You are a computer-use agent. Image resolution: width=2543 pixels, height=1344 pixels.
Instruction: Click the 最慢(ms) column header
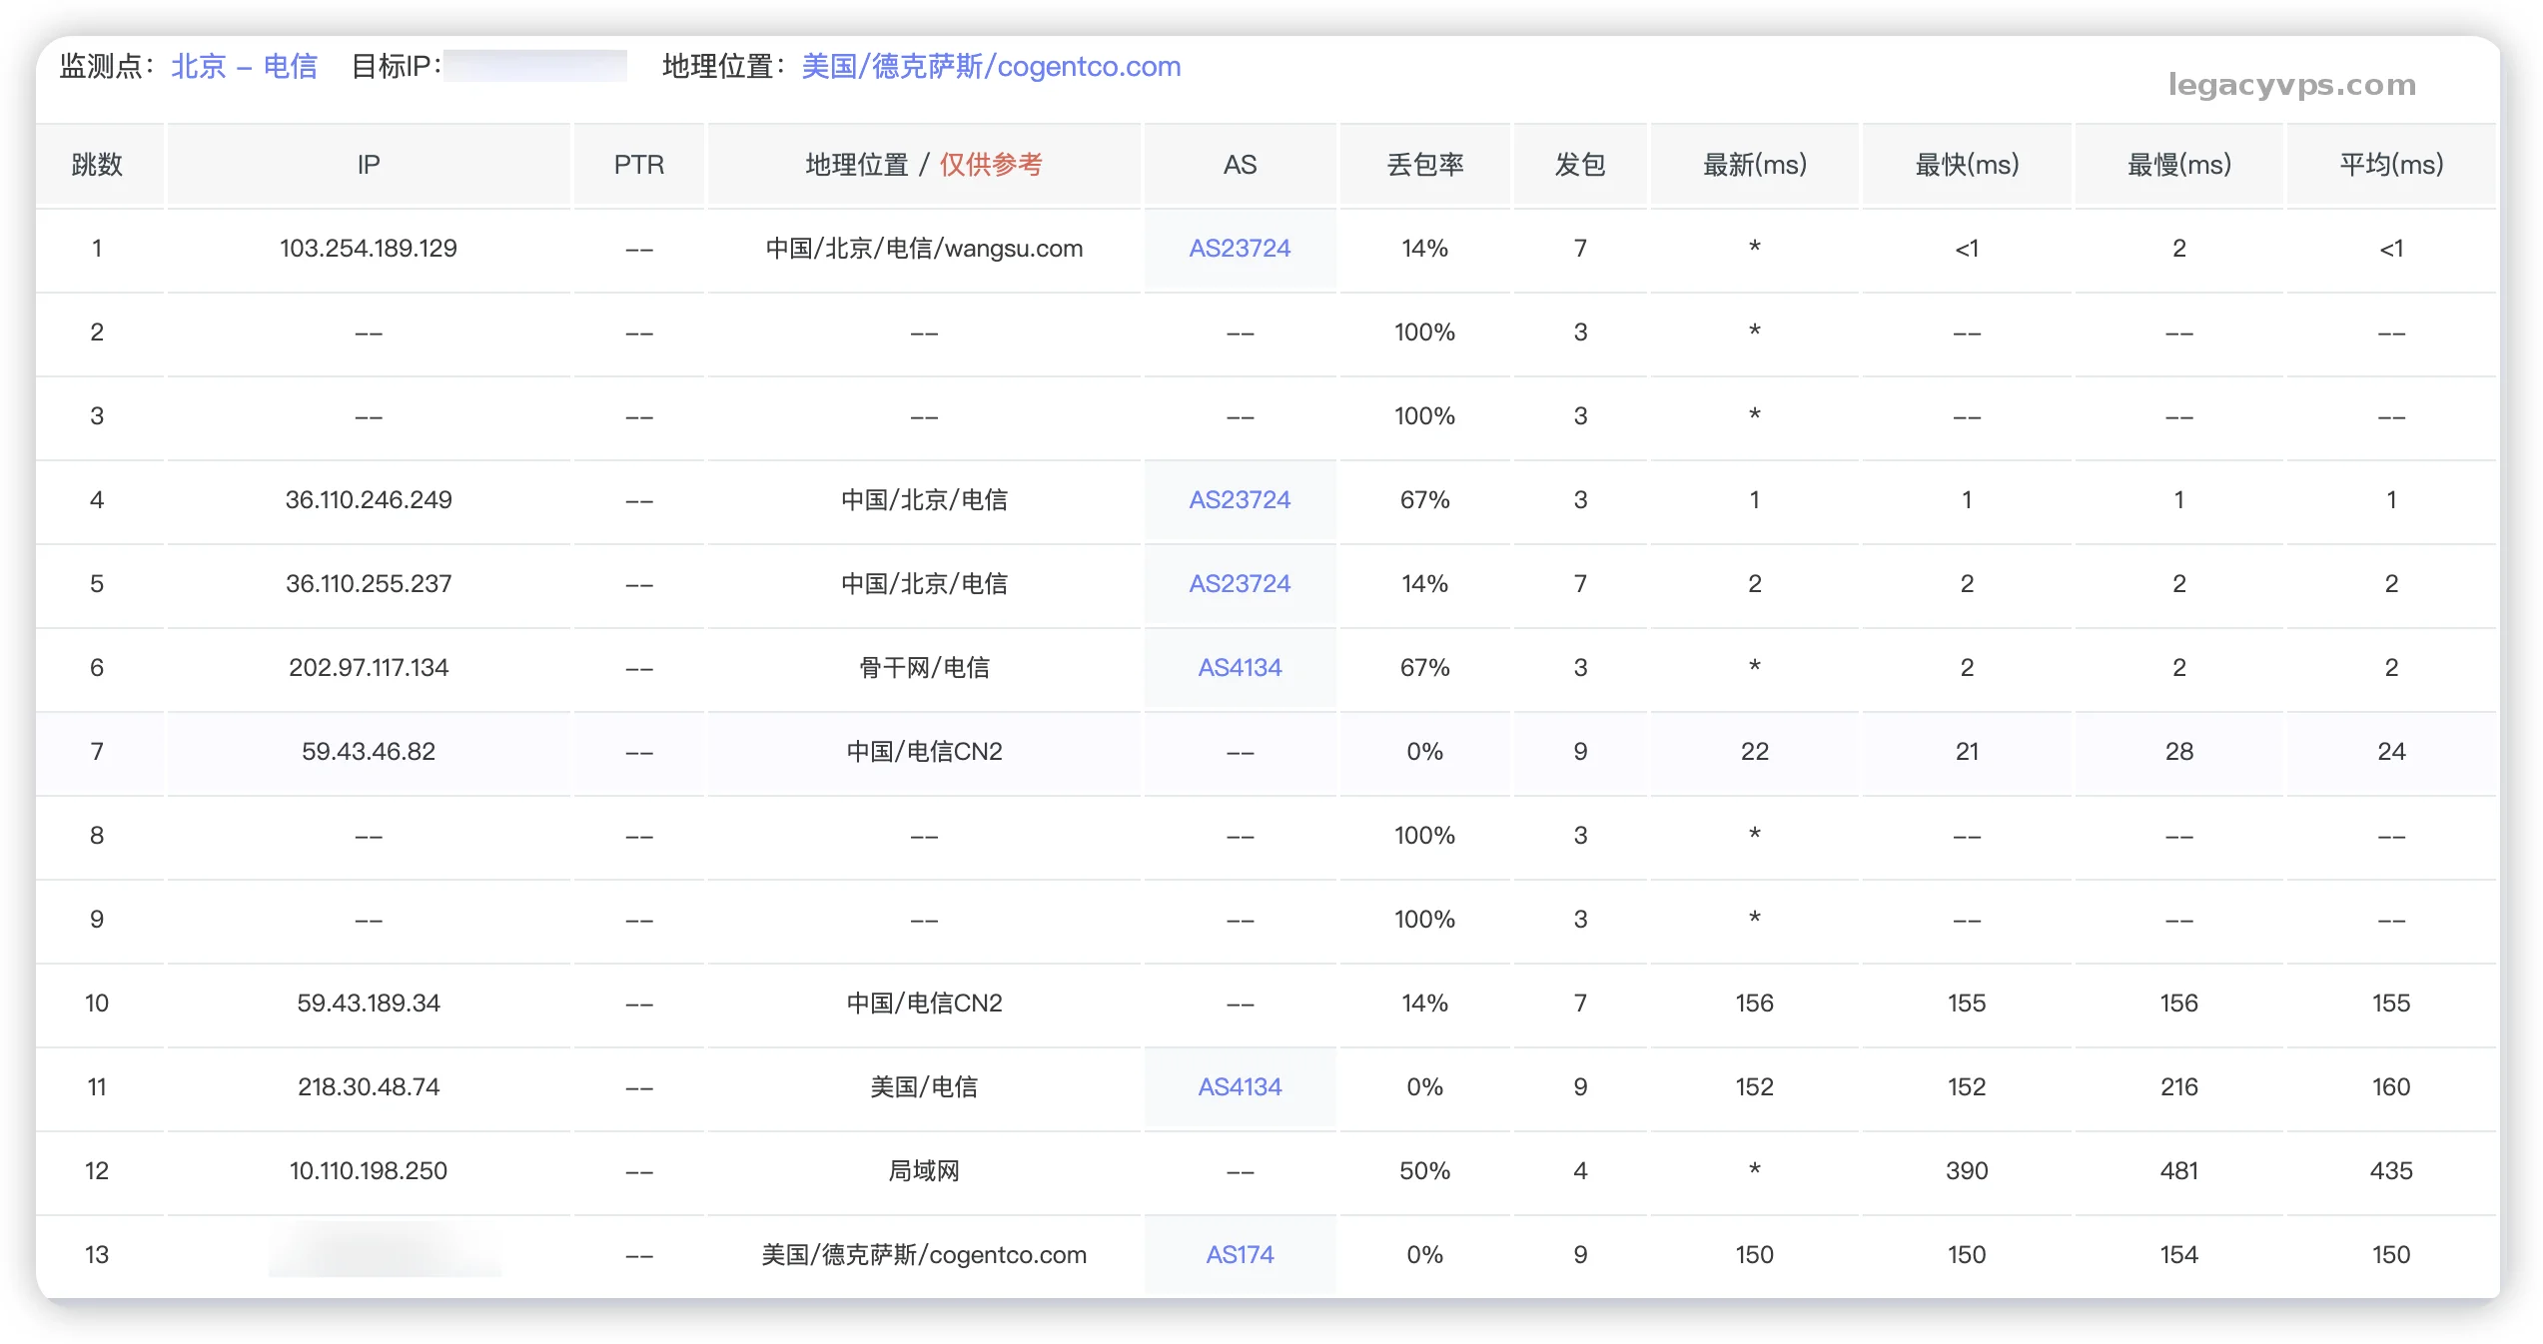point(2178,165)
